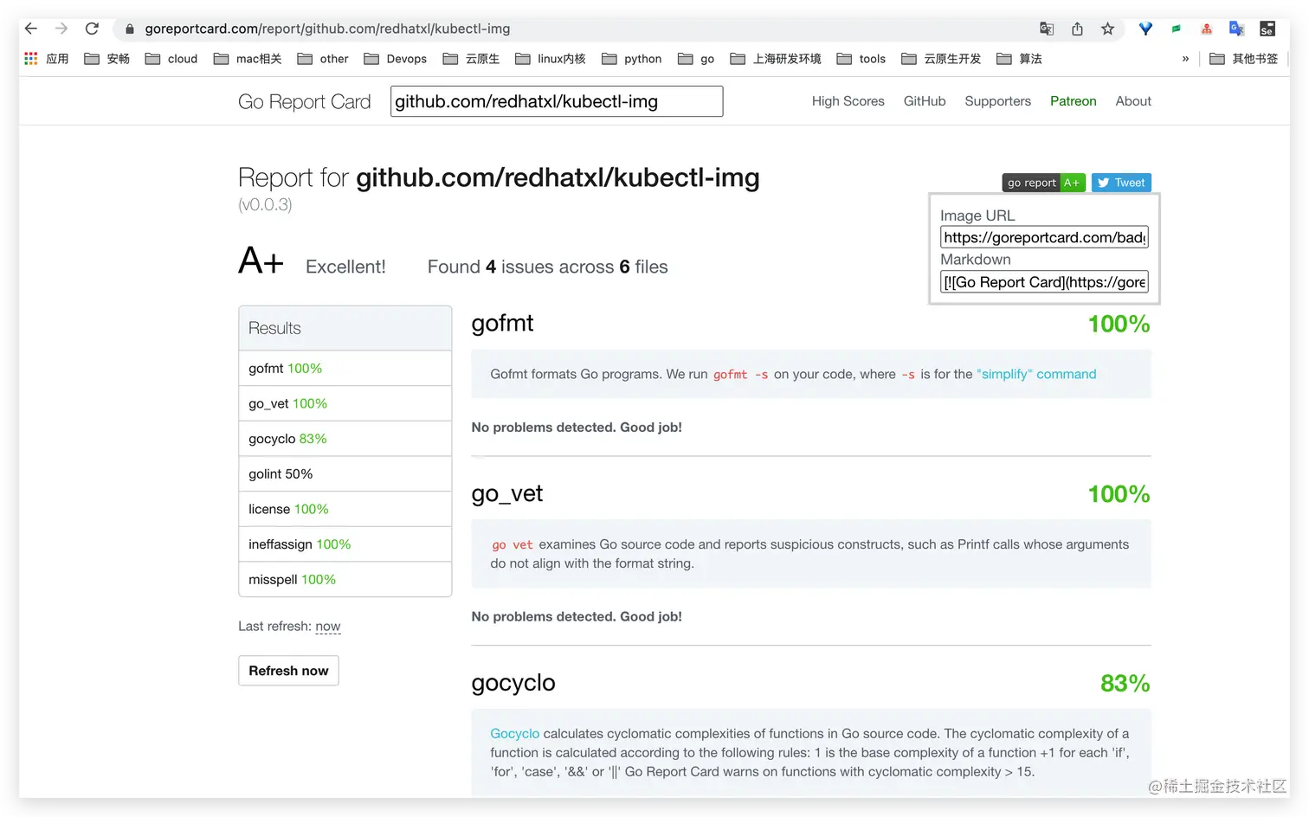This screenshot has height=817, width=1309.
Task: Open the Devops bookmark folder
Action: tap(396, 59)
